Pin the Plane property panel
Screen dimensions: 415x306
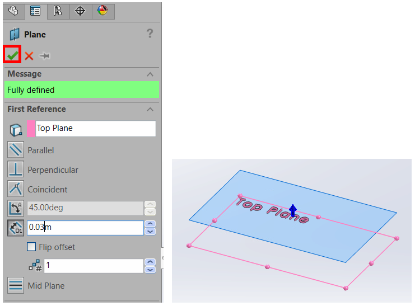pyautogui.click(x=45, y=55)
